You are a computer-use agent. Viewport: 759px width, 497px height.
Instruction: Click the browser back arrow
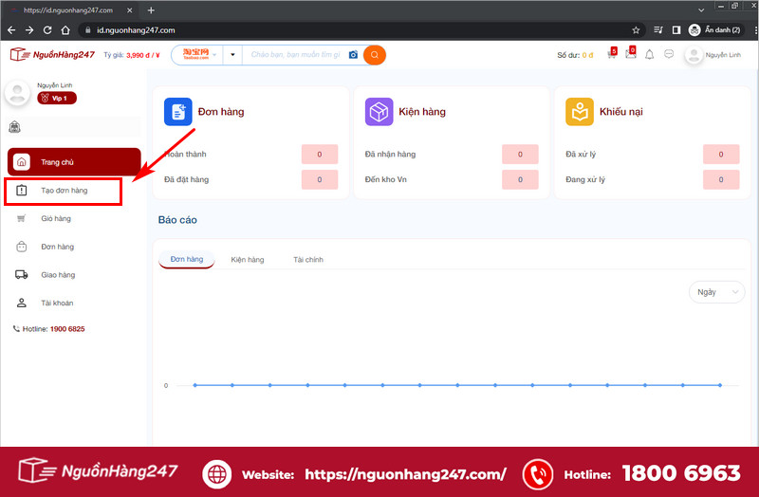coord(11,30)
